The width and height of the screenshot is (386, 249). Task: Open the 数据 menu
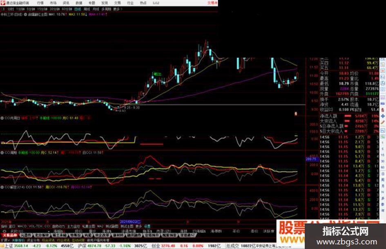coord(79,3)
